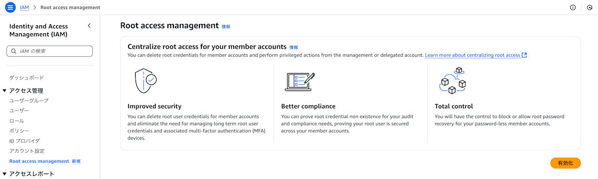Click the info circle icon at top right
The height and width of the screenshot is (179, 598).
pos(573,7)
